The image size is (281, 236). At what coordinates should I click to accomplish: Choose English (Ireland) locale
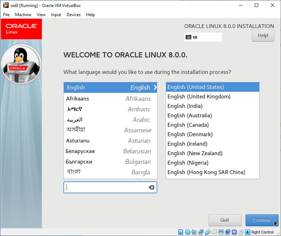[x=213, y=144]
